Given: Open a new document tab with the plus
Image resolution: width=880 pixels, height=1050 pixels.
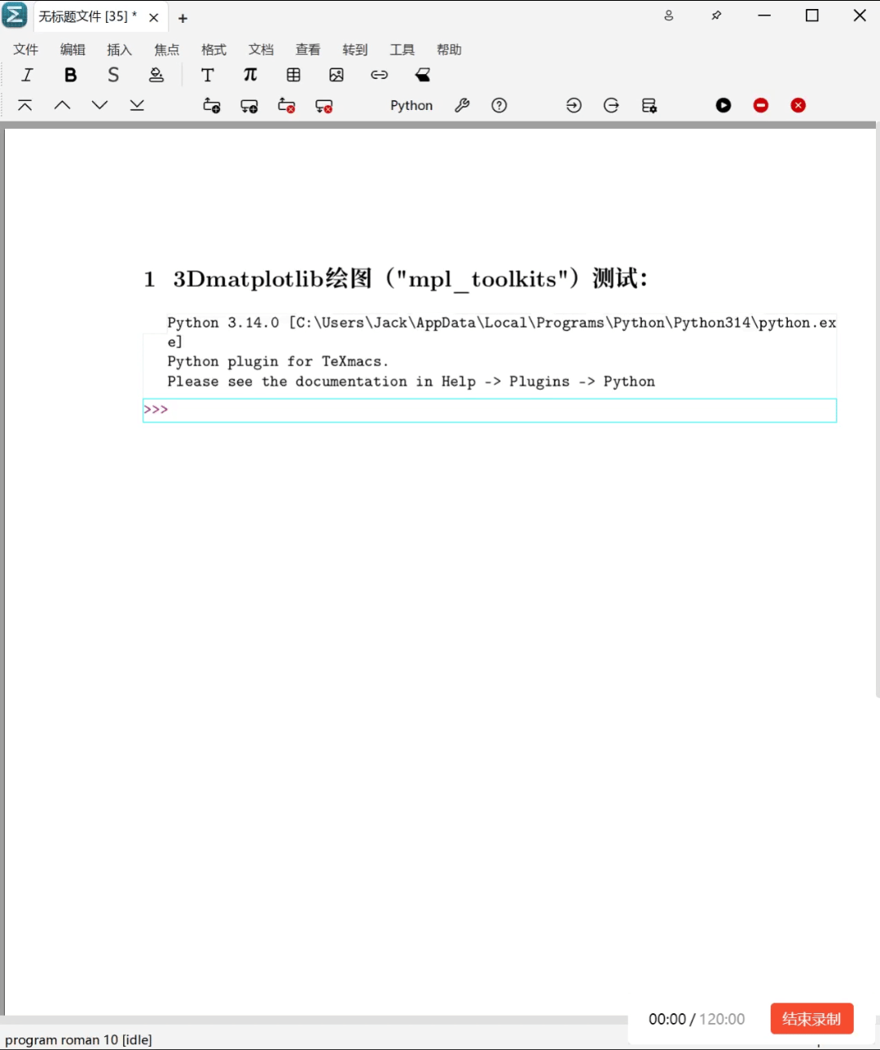Looking at the screenshot, I should point(183,17).
